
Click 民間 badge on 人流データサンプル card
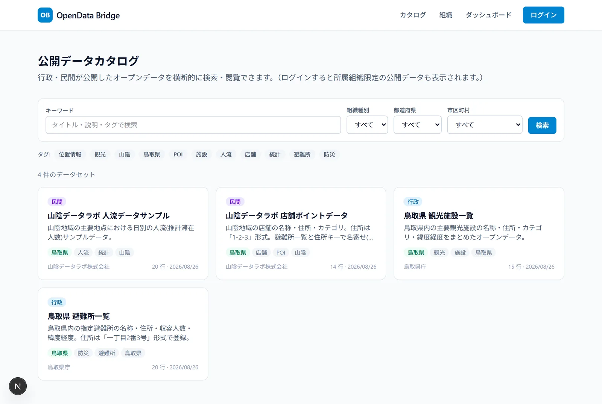57,202
